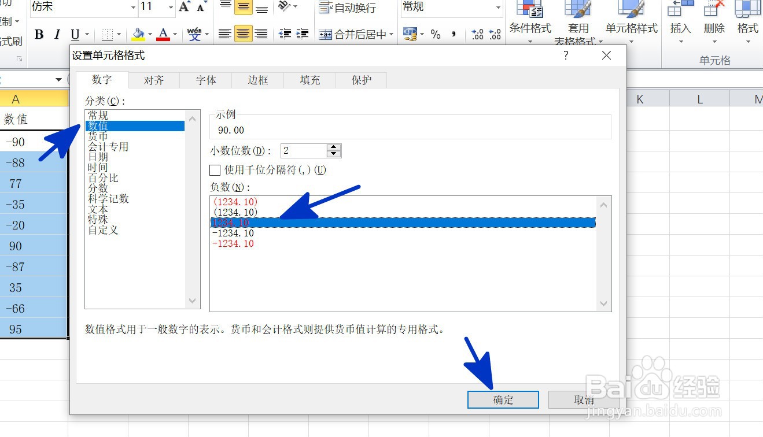Image resolution: width=763 pixels, height=437 pixels.
Task: Click the dialog help question mark
Action: click(566, 55)
